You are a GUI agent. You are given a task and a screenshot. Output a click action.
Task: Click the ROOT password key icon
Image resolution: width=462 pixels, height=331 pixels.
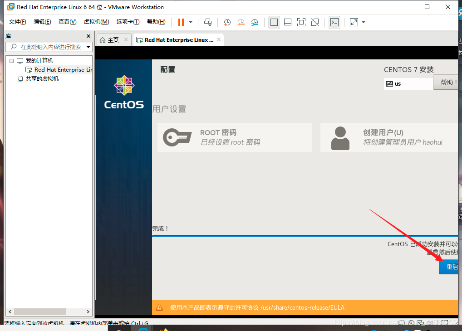pyautogui.click(x=177, y=137)
